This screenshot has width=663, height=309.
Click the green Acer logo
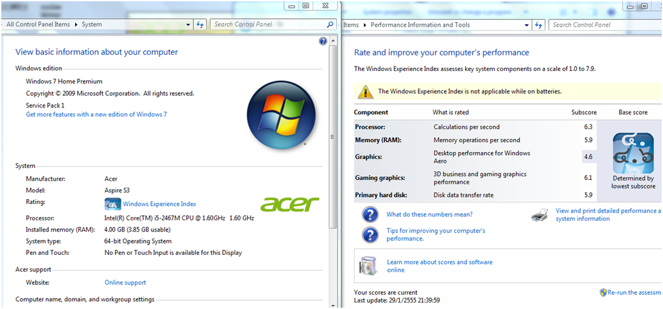pos(289,204)
